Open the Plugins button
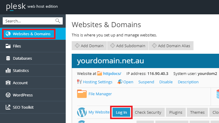Viewport: 219px width, 123px height. [176, 112]
